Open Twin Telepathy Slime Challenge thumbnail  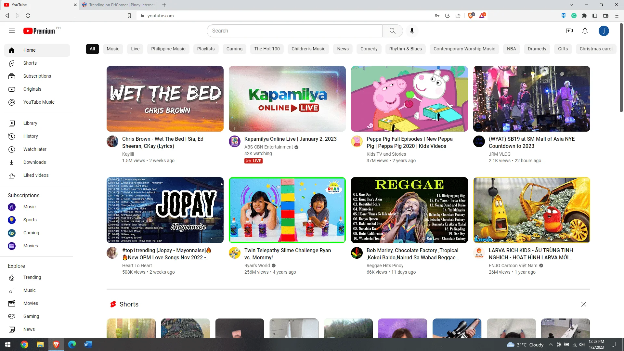point(287,210)
